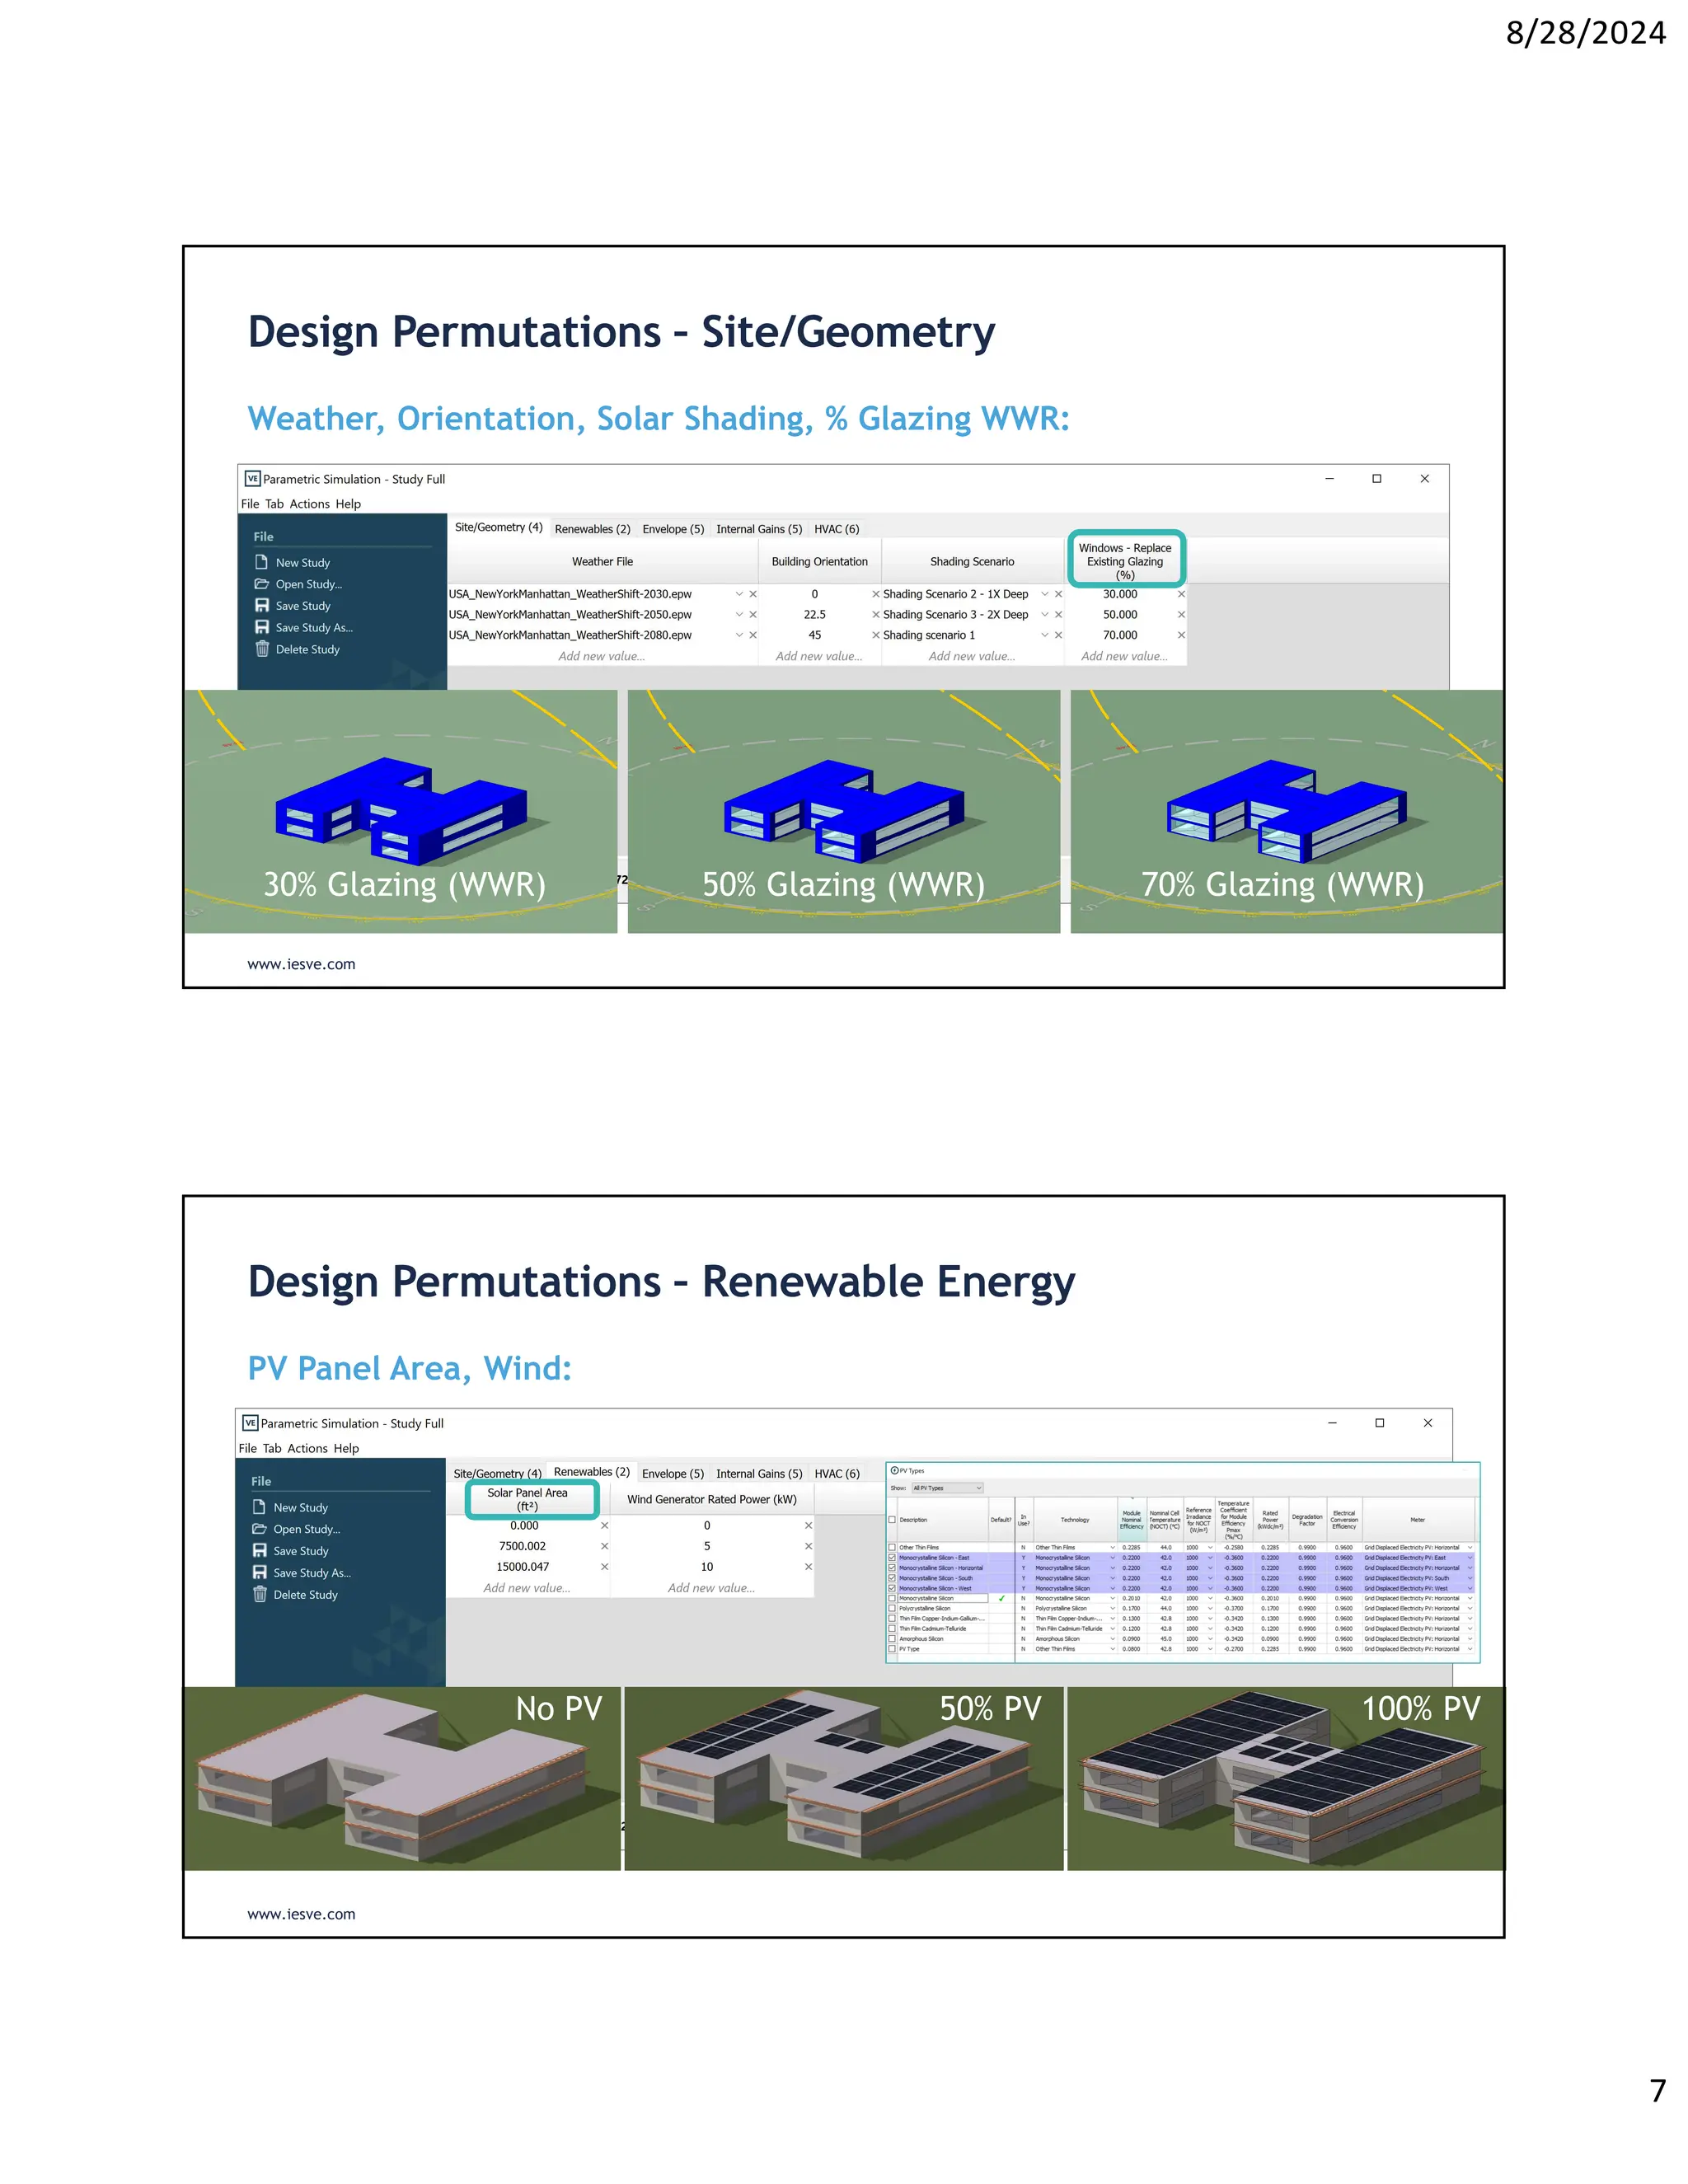Uncheck the Monocrystalline Silicon - East PV type
This screenshot has width=1688, height=2184.
pos(892,1557)
